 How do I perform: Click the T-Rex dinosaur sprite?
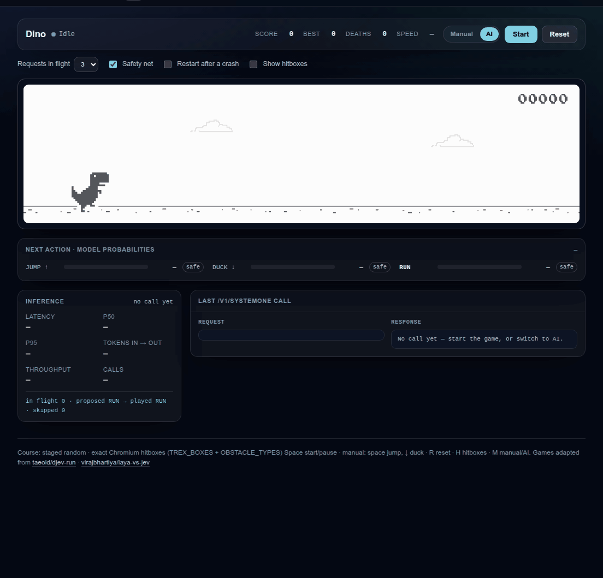point(90,192)
